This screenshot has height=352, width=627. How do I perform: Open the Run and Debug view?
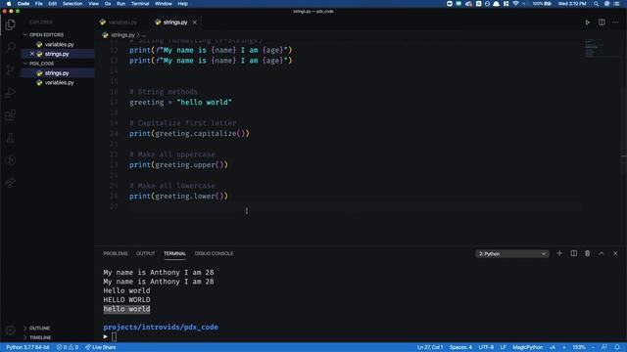[x=11, y=93]
